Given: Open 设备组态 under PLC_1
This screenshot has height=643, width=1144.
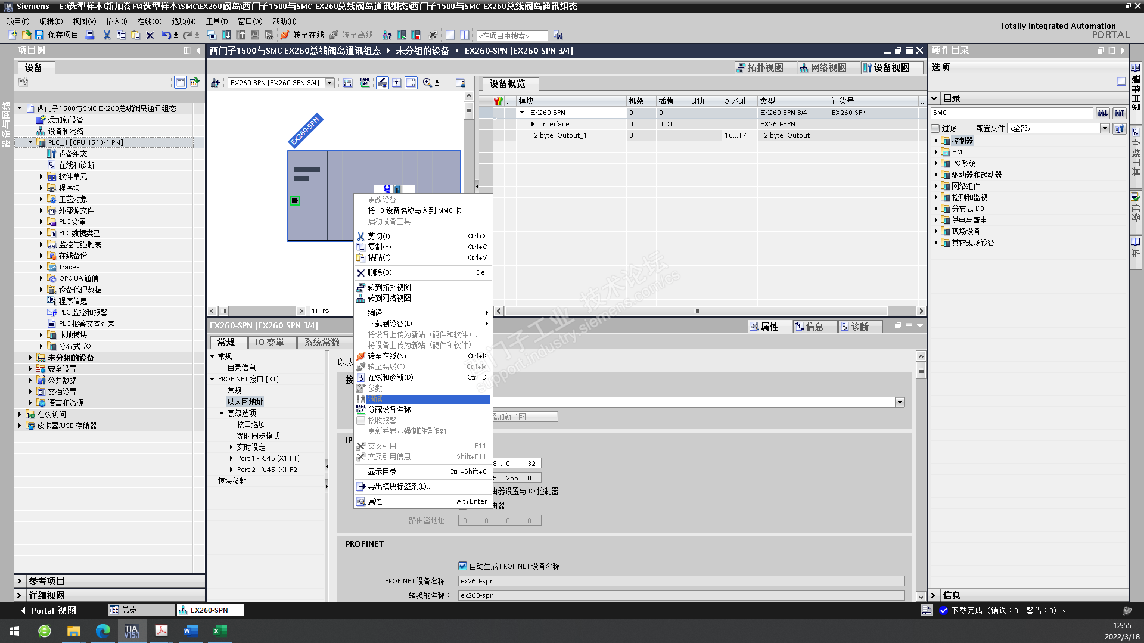Looking at the screenshot, I should coord(73,154).
